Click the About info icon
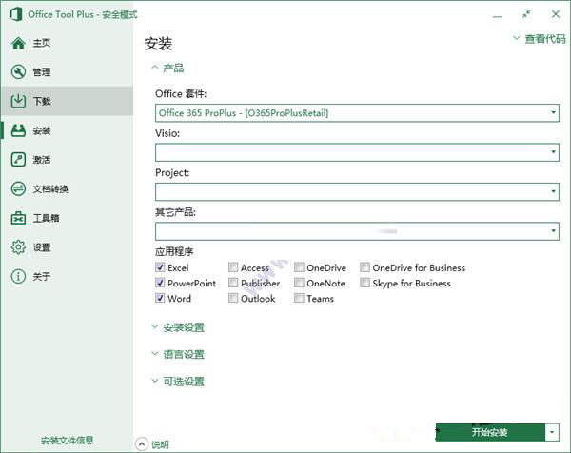 [x=18, y=277]
